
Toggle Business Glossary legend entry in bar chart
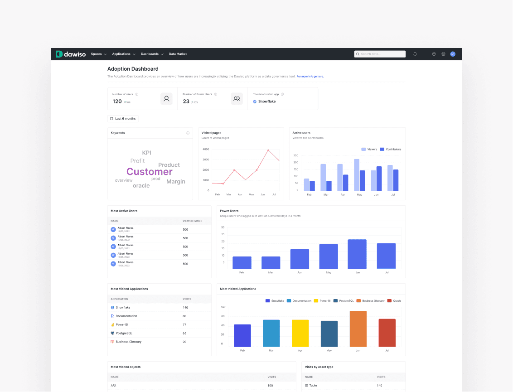pyautogui.click(x=371, y=301)
